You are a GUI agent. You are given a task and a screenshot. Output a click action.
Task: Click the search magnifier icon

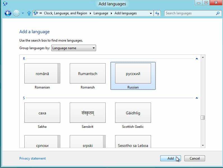tap(218, 13)
